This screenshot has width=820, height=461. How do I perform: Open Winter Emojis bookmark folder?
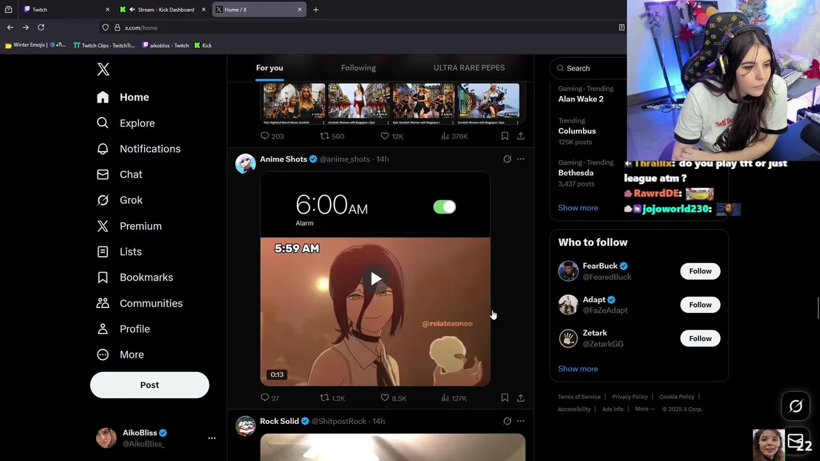click(x=35, y=45)
